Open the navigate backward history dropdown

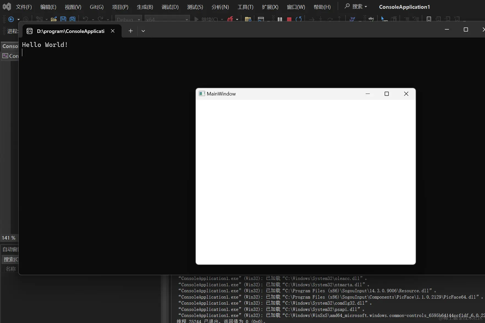tap(18, 19)
